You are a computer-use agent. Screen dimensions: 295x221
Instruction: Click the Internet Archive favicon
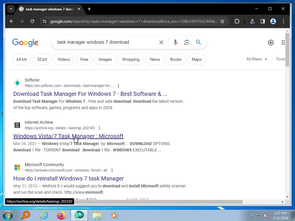17,125
